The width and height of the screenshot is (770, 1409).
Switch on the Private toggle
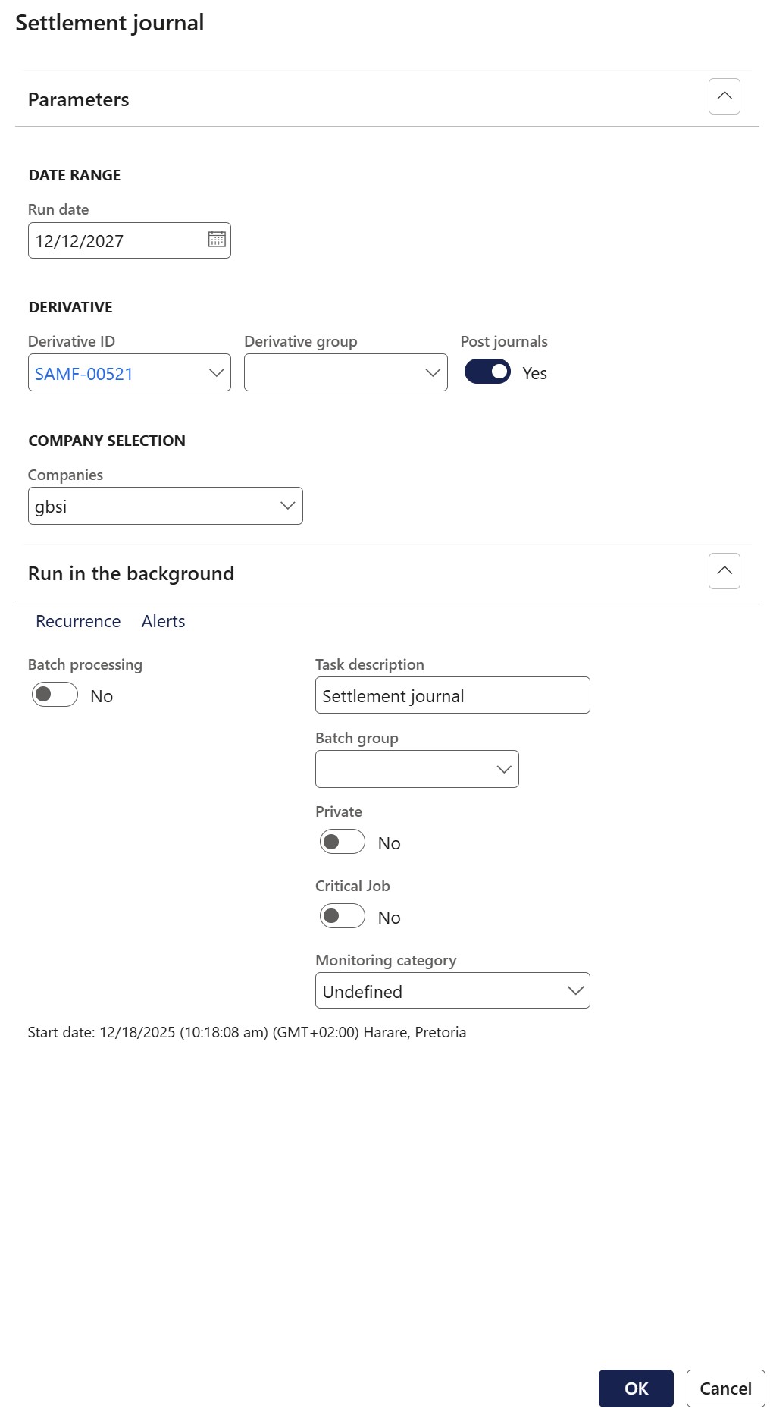[343, 842]
